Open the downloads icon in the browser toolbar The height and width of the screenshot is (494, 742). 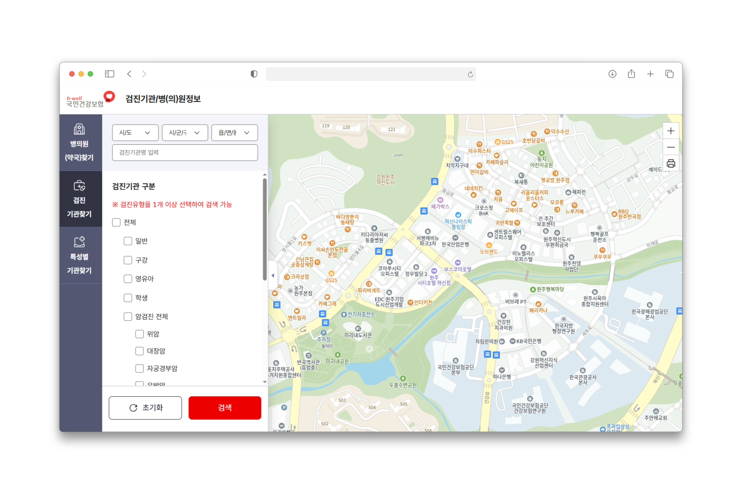pyautogui.click(x=612, y=74)
